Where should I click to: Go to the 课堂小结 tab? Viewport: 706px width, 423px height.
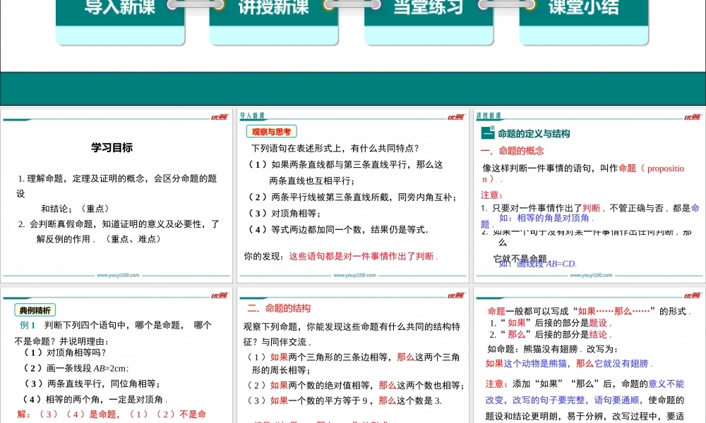[582, 9]
